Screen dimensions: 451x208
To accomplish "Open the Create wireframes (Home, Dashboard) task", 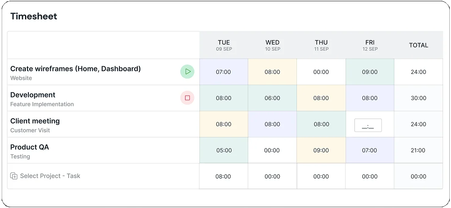I will [75, 69].
